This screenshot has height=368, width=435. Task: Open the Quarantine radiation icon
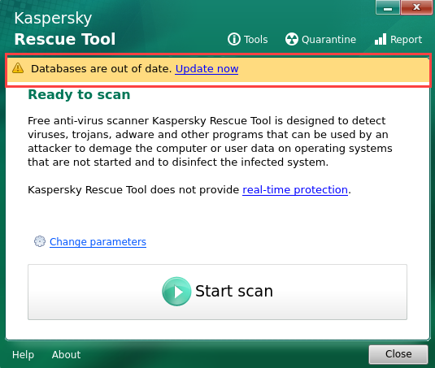point(292,39)
